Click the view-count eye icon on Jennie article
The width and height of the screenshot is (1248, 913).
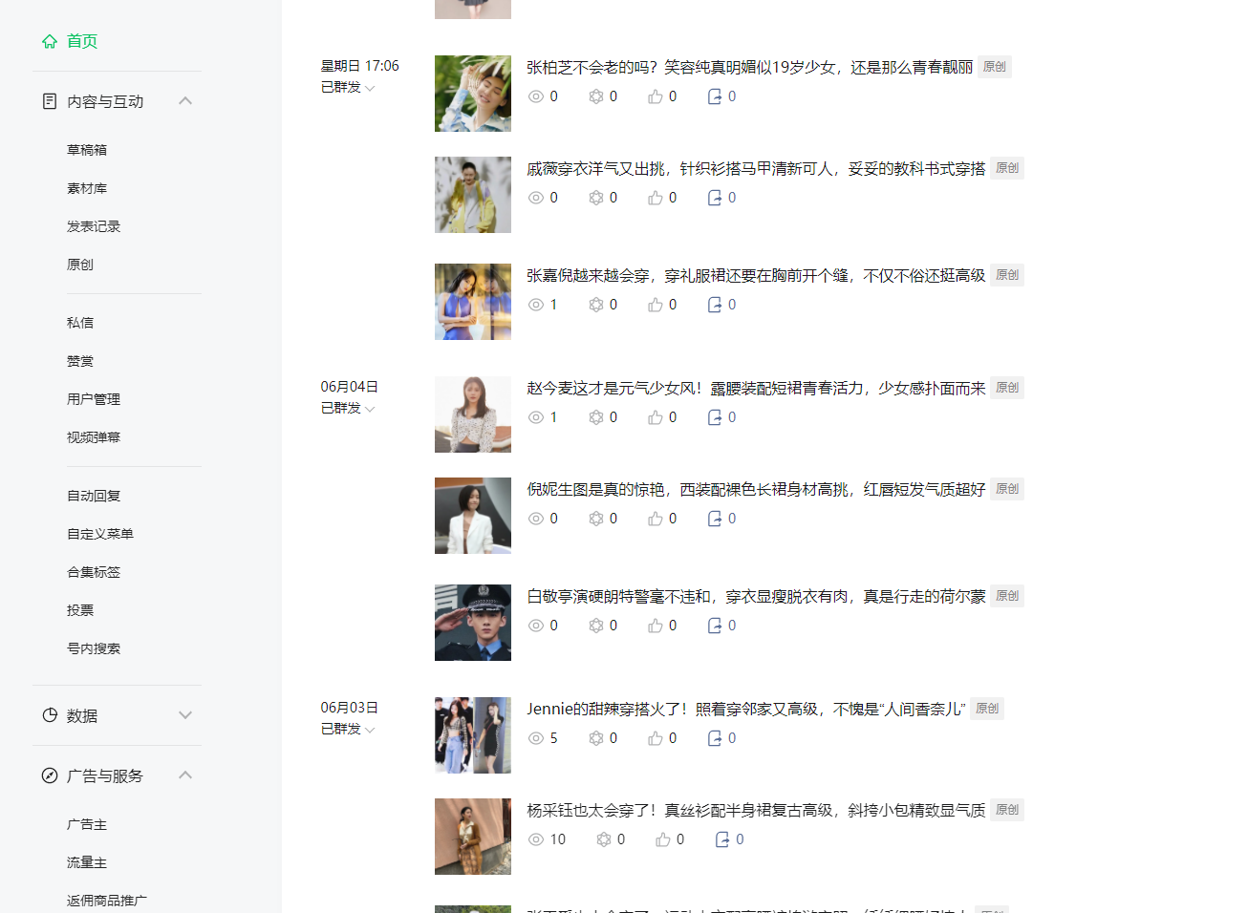pos(536,738)
